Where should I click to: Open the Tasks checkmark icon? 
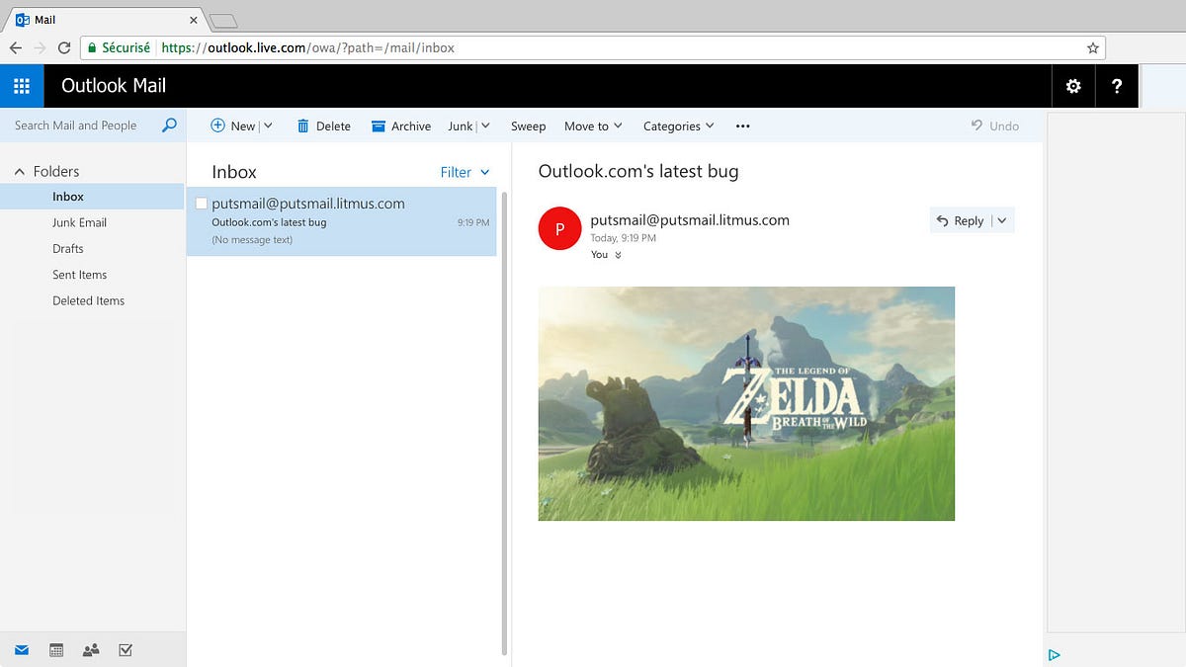[126, 650]
